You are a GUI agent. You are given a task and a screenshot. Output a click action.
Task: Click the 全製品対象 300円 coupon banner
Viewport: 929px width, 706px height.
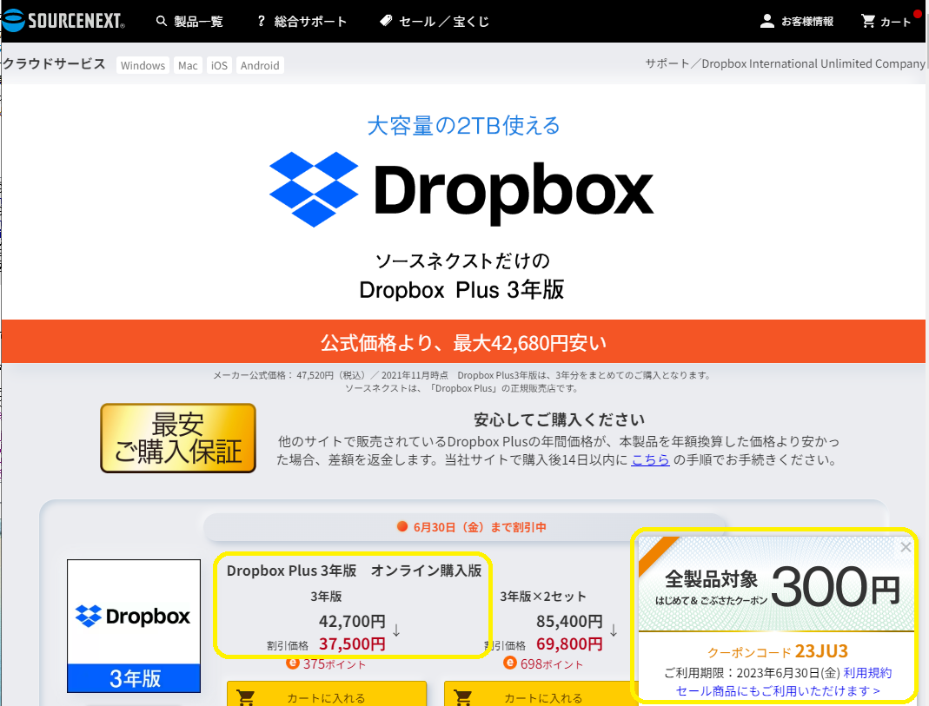point(776,584)
